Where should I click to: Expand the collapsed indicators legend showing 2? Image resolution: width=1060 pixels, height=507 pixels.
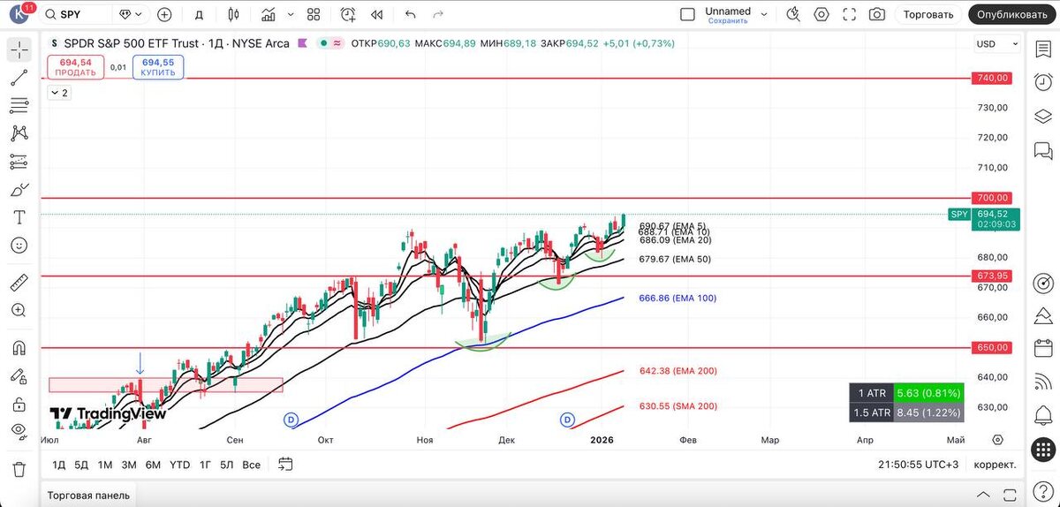pos(58,92)
